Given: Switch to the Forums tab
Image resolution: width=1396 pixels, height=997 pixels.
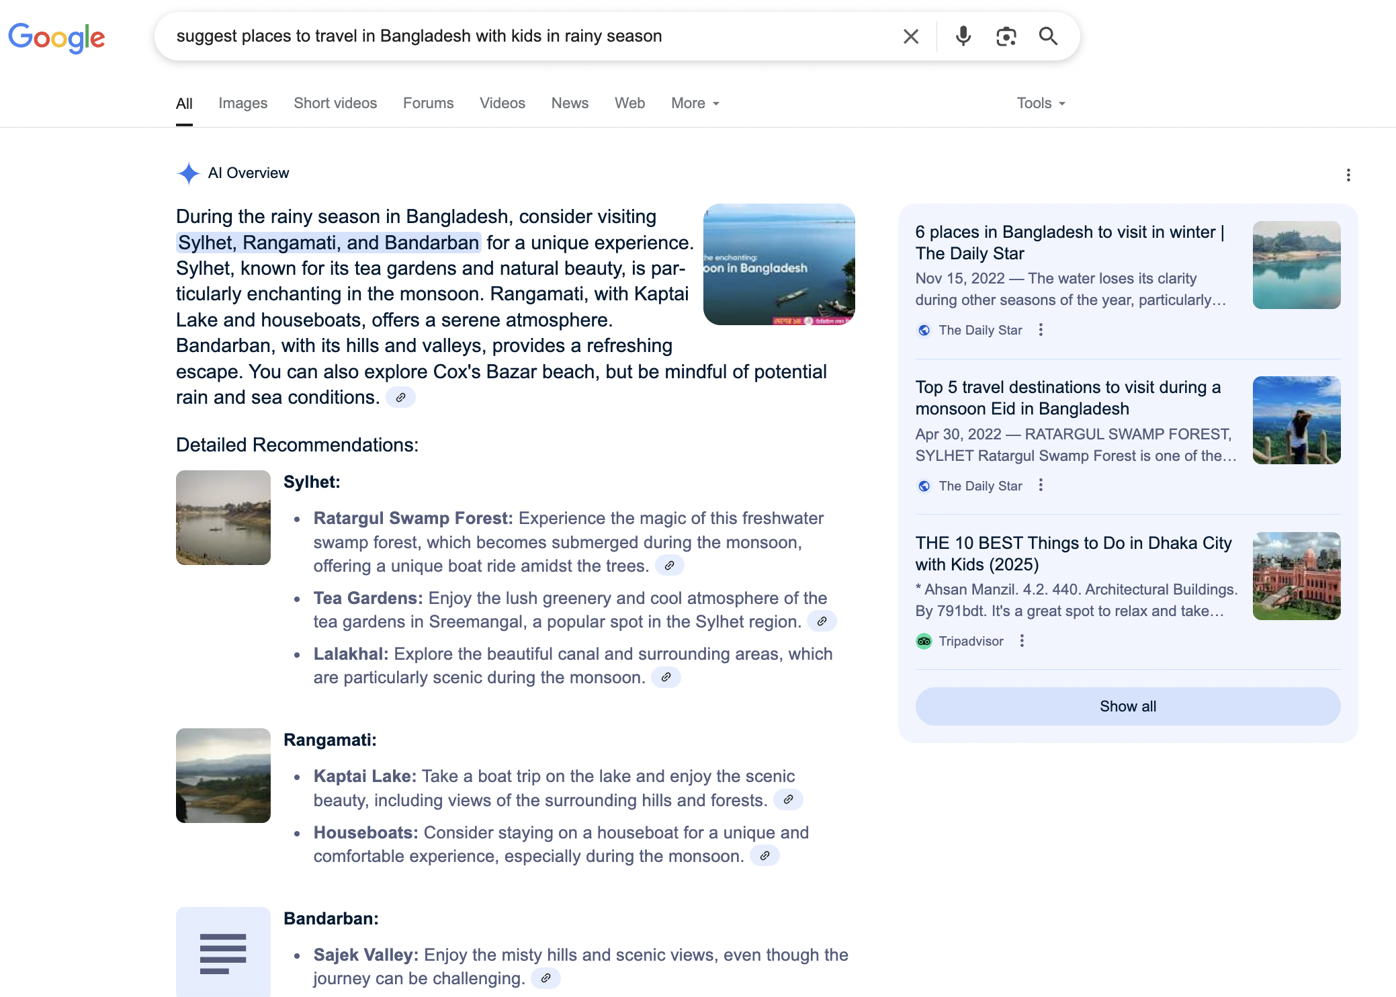Looking at the screenshot, I should 428,103.
